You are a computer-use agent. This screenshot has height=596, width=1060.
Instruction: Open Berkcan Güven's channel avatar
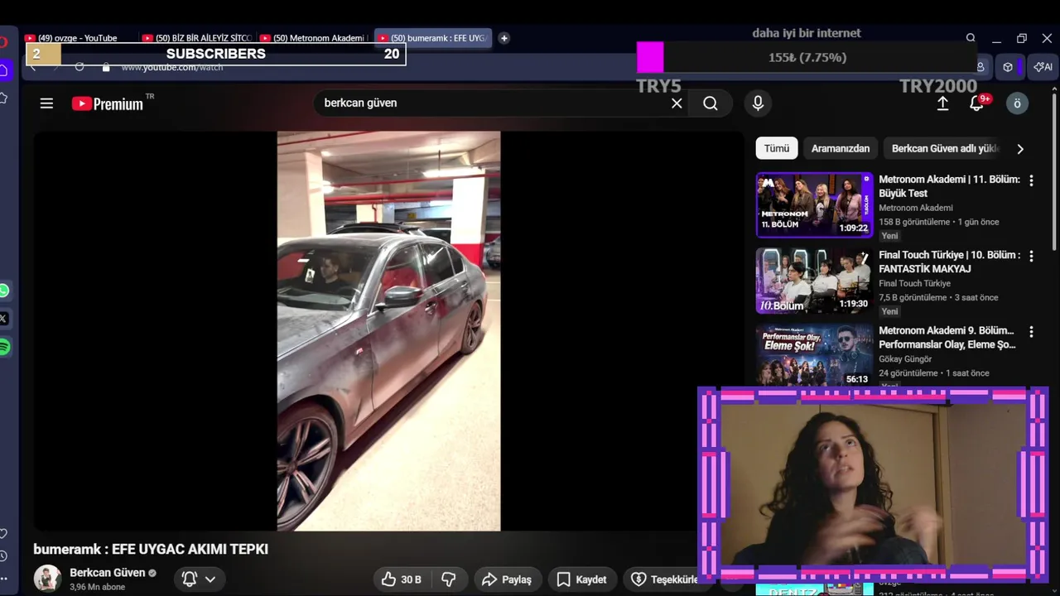click(x=47, y=579)
